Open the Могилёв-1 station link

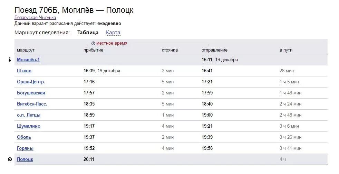[x=28, y=59]
